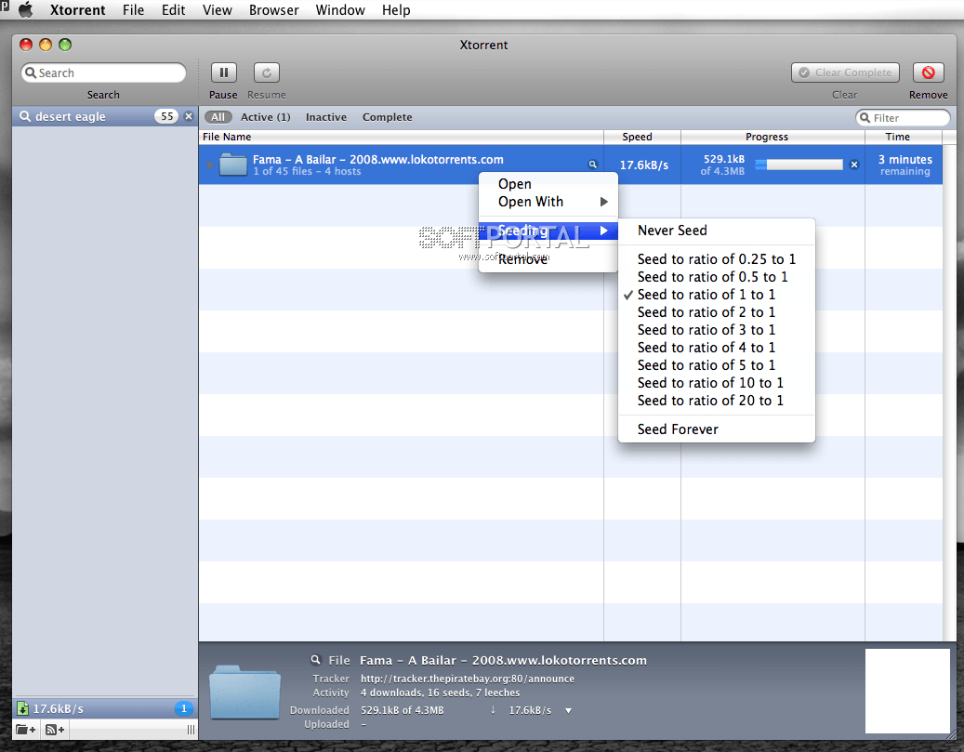Open the View menu
964x752 pixels.
click(x=218, y=10)
